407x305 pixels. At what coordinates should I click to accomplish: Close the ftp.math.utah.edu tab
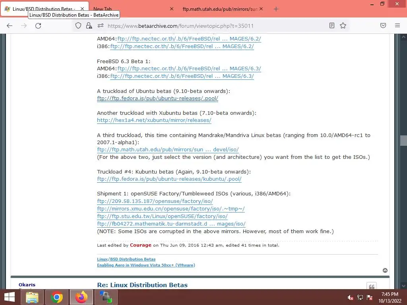(261, 9)
